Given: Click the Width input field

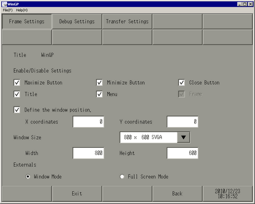Looking at the screenshot, I should click(88, 153).
